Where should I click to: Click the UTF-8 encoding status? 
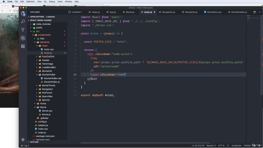[221, 146]
